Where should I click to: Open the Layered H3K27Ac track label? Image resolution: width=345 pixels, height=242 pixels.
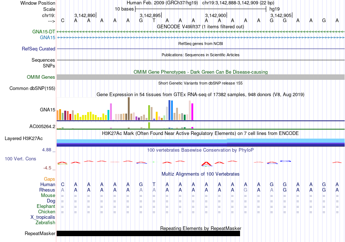point(24,139)
